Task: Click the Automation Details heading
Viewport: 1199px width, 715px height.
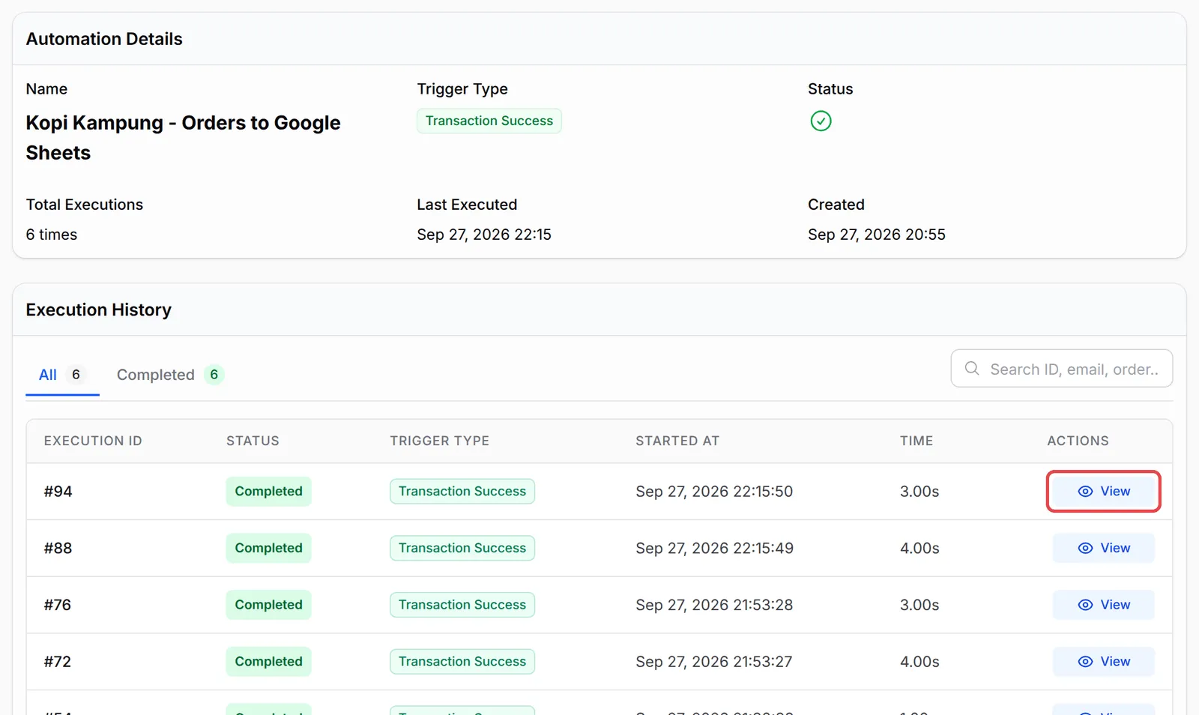Action: click(x=104, y=39)
